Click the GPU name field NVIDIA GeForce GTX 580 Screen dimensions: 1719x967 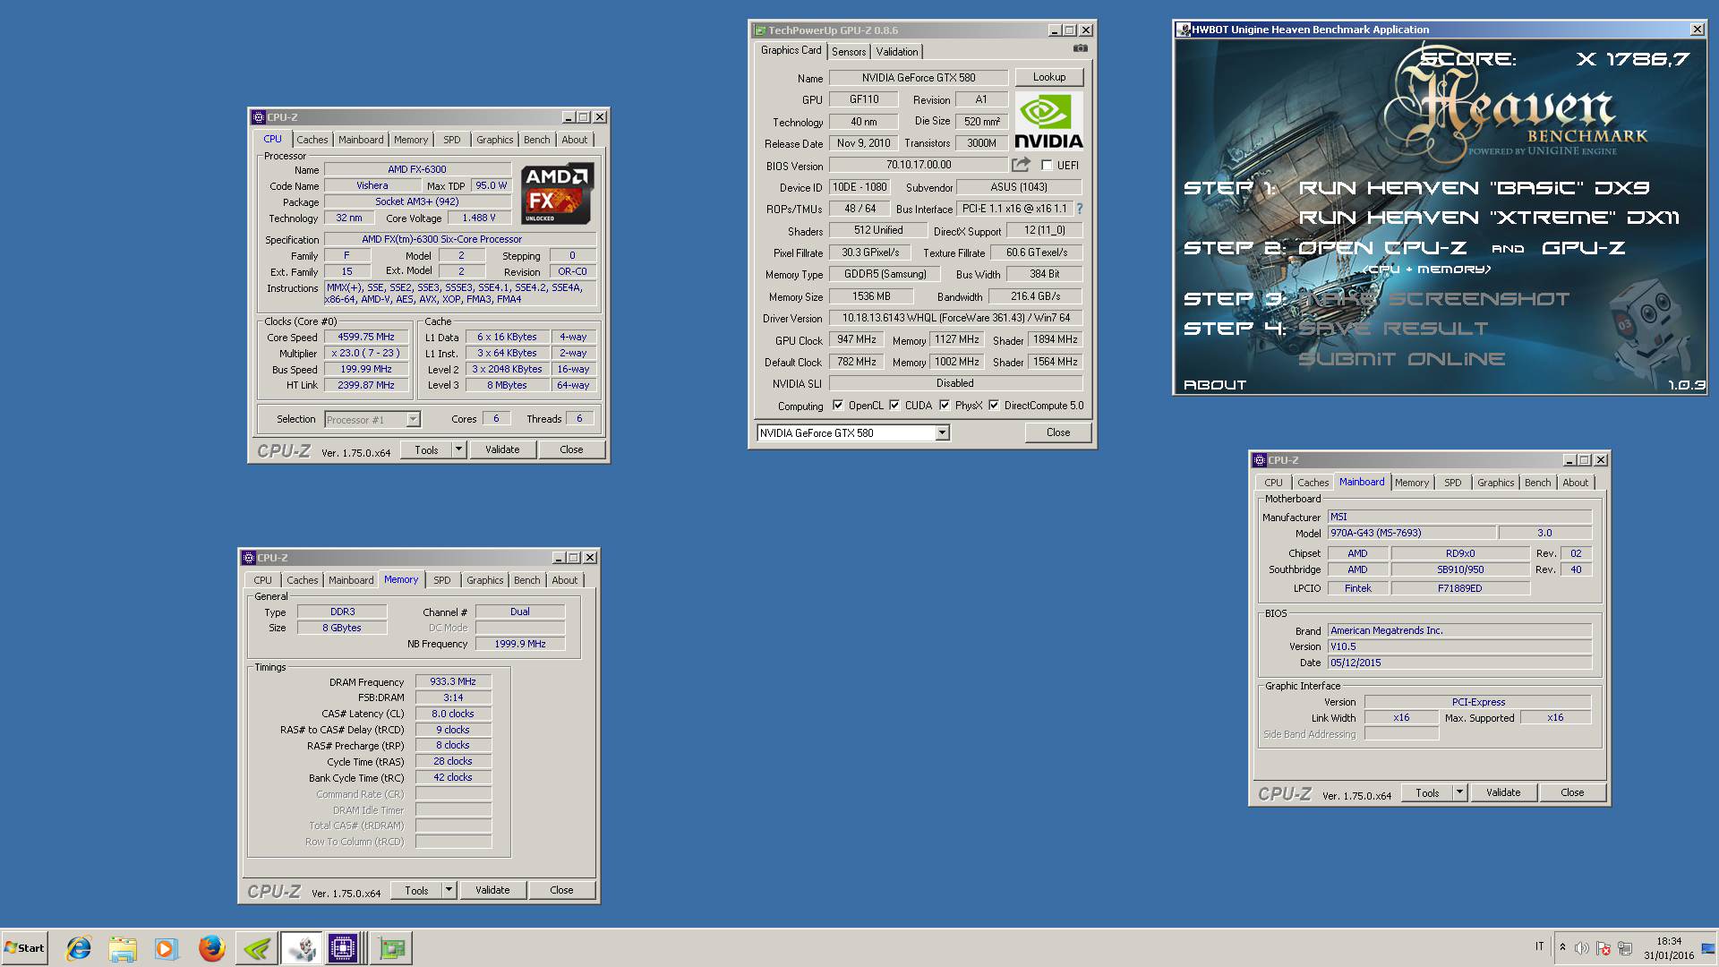[919, 78]
